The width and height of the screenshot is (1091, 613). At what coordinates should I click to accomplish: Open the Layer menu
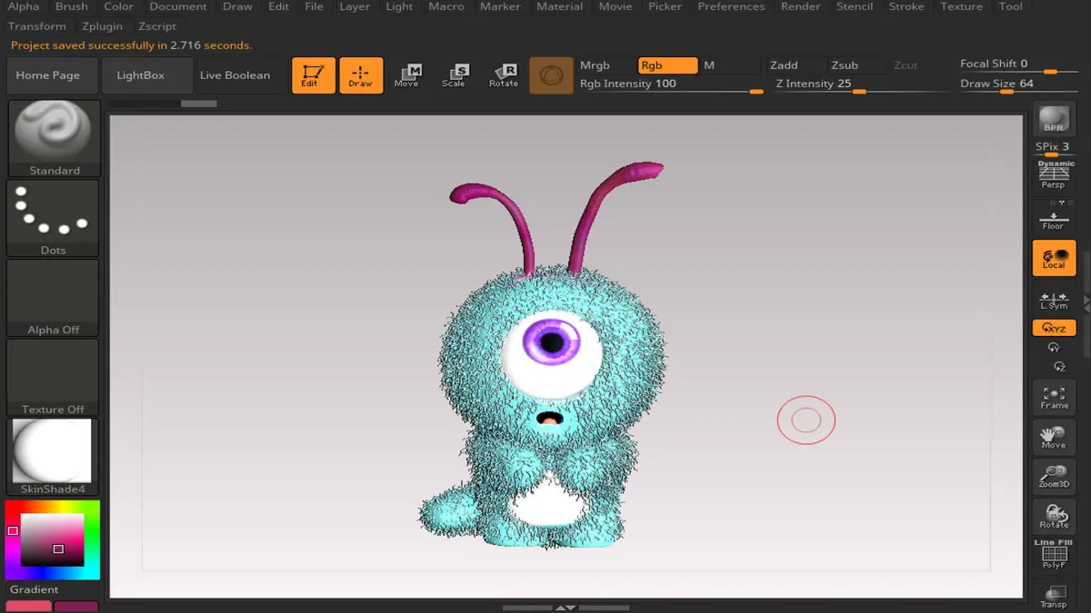(x=355, y=6)
